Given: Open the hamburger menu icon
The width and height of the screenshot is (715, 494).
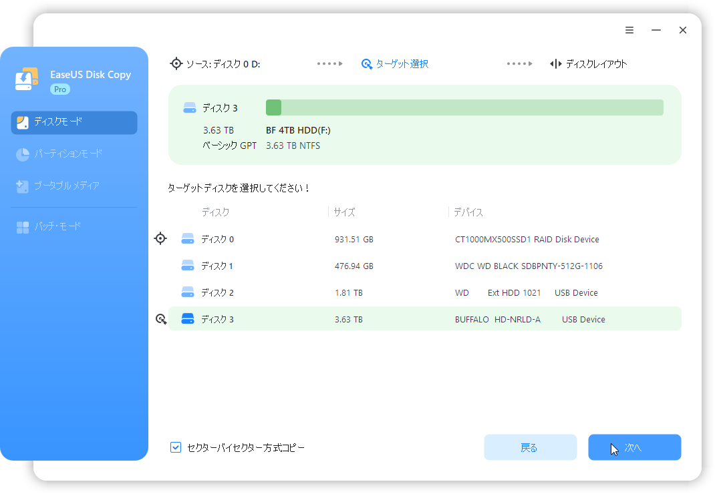Looking at the screenshot, I should [x=629, y=30].
